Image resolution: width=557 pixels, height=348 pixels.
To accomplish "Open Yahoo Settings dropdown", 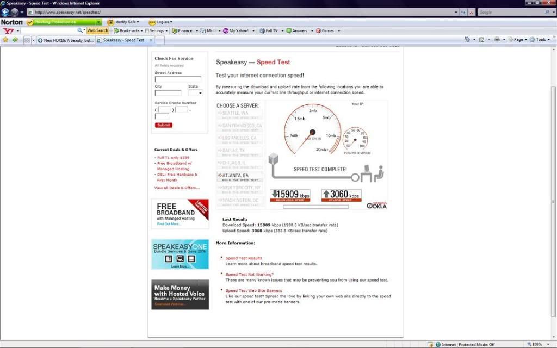I will (157, 31).
